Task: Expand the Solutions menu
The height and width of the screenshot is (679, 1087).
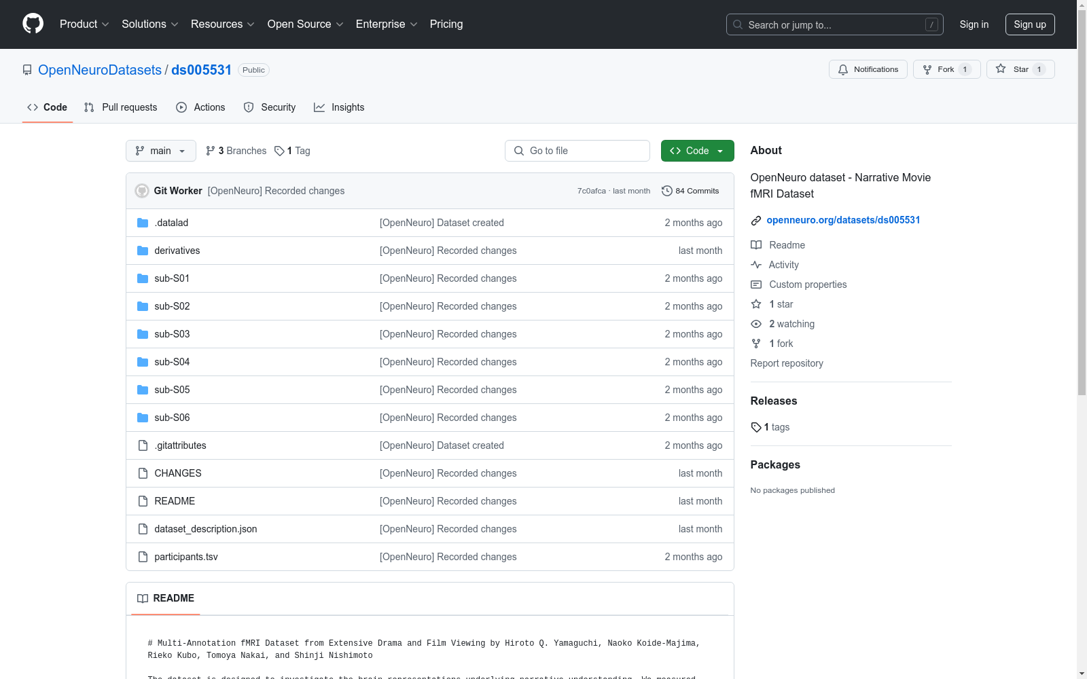Action: [150, 24]
